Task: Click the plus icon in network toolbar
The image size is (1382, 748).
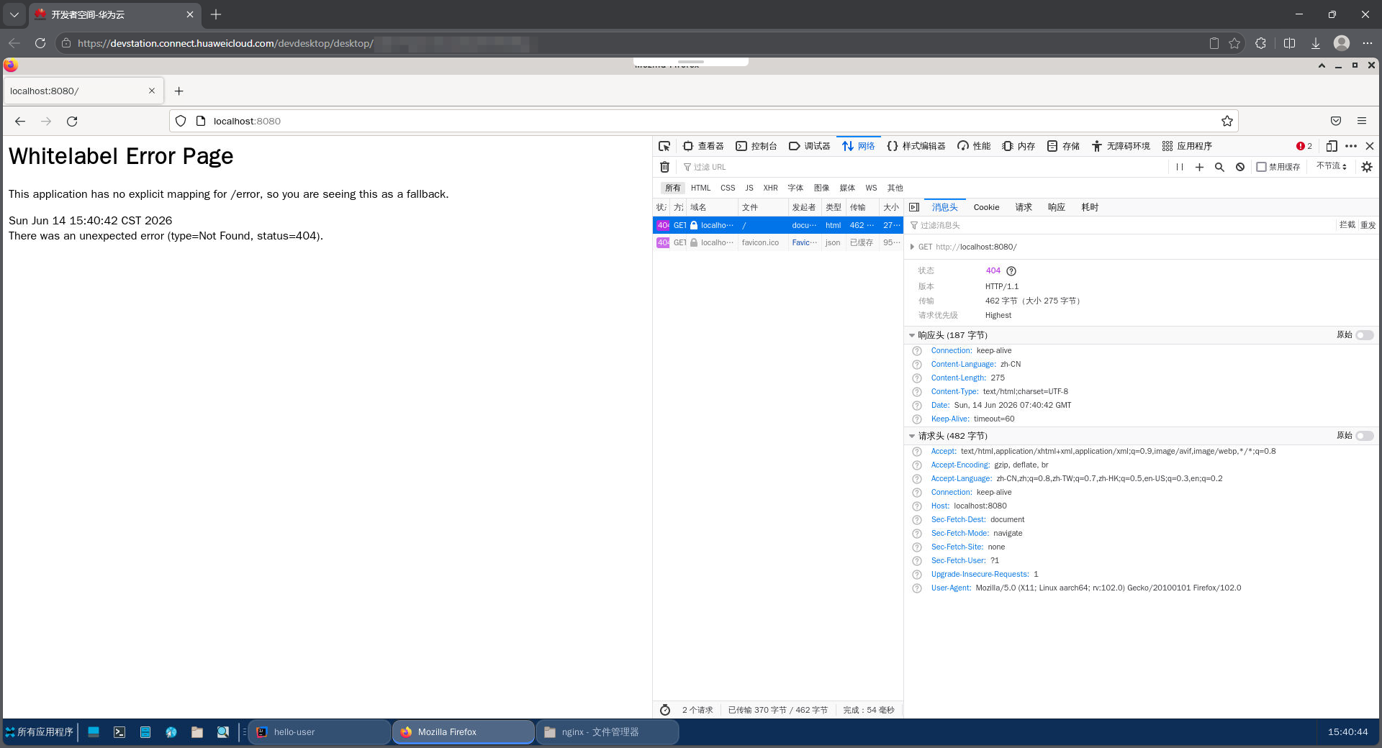Action: point(1199,167)
